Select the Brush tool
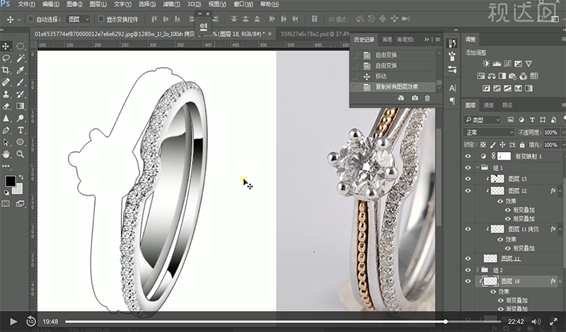The height and width of the screenshot is (332, 566). click(x=21, y=82)
